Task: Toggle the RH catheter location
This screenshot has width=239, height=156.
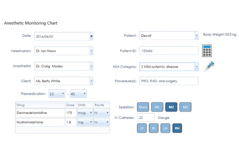Action: pos(177,128)
